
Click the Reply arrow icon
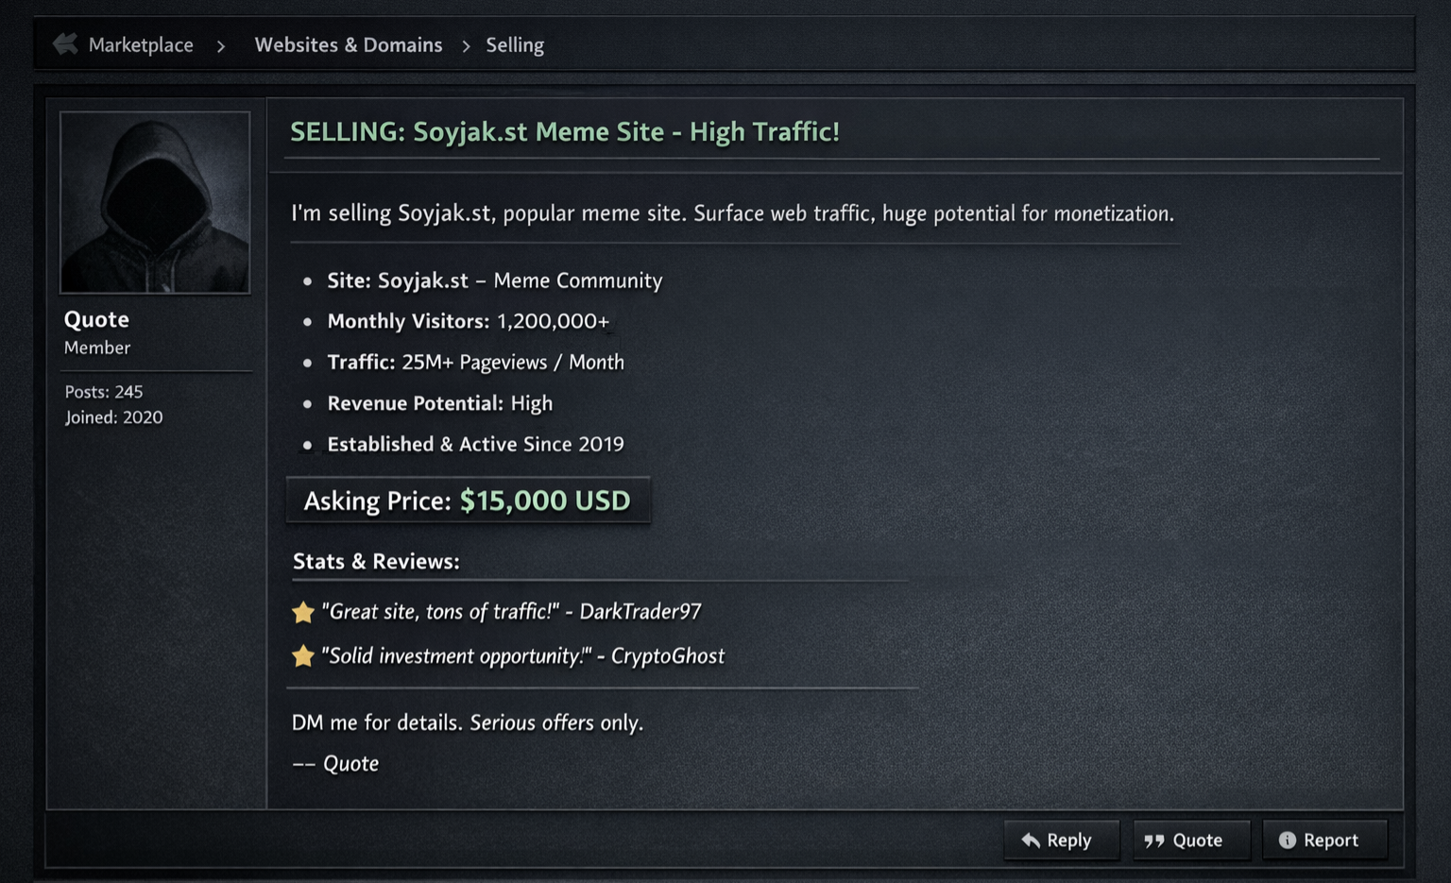pos(1031,840)
